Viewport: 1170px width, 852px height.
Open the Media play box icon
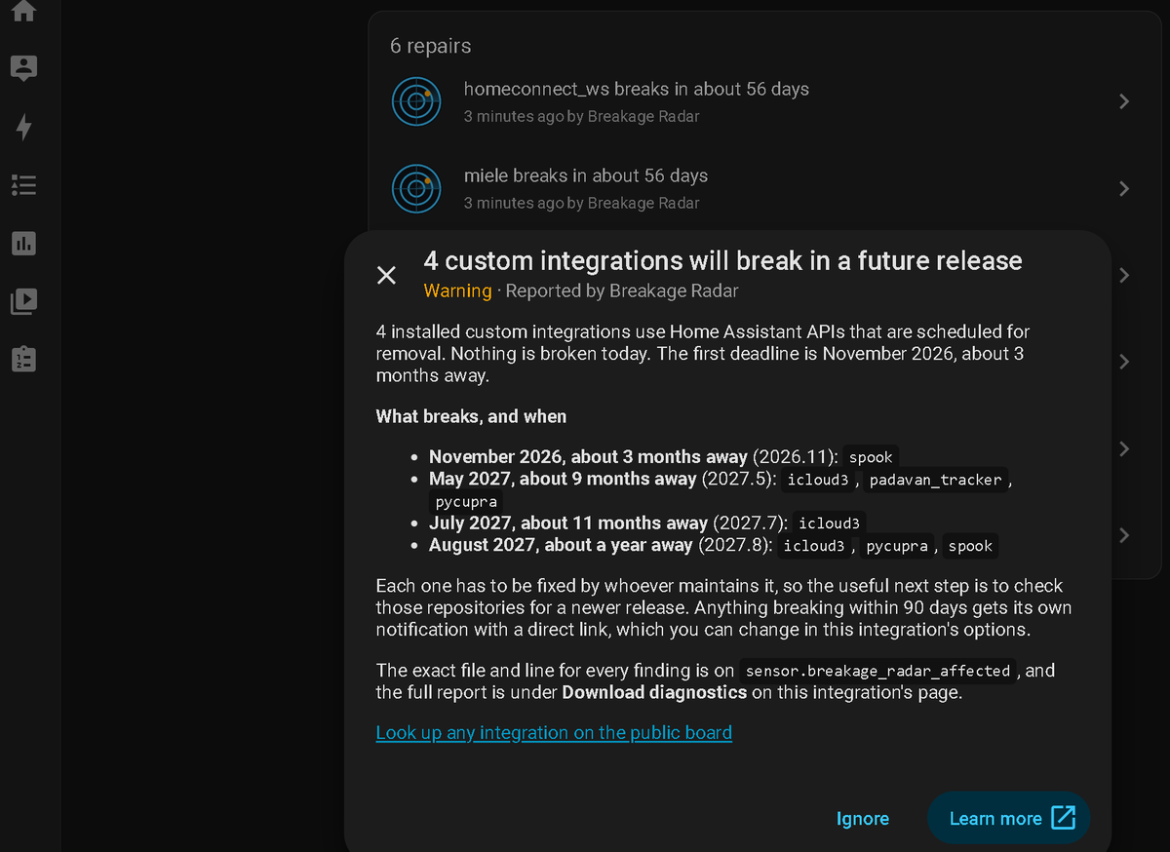point(23,301)
